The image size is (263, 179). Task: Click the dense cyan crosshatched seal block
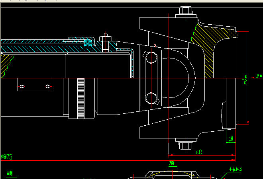(88, 42)
